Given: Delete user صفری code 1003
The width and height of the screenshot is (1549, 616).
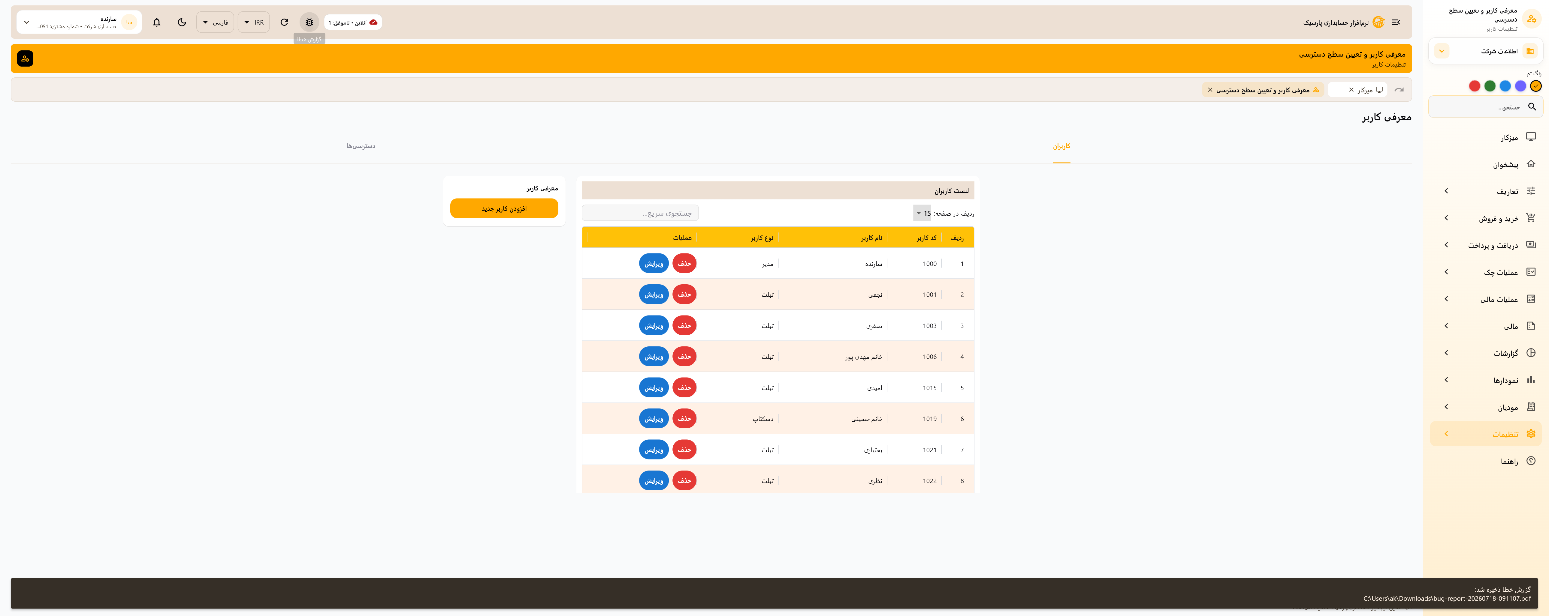Looking at the screenshot, I should tap(684, 325).
